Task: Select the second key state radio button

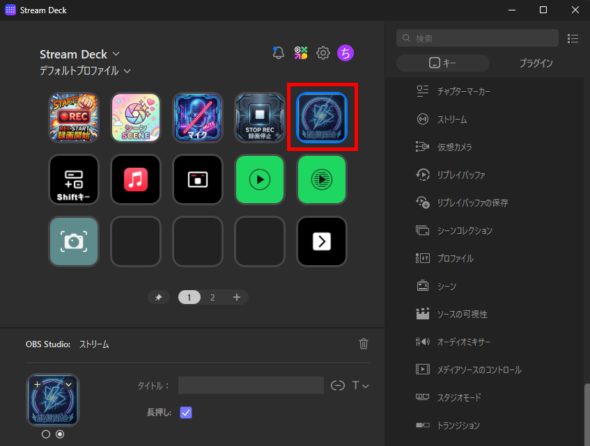Action: click(x=60, y=434)
